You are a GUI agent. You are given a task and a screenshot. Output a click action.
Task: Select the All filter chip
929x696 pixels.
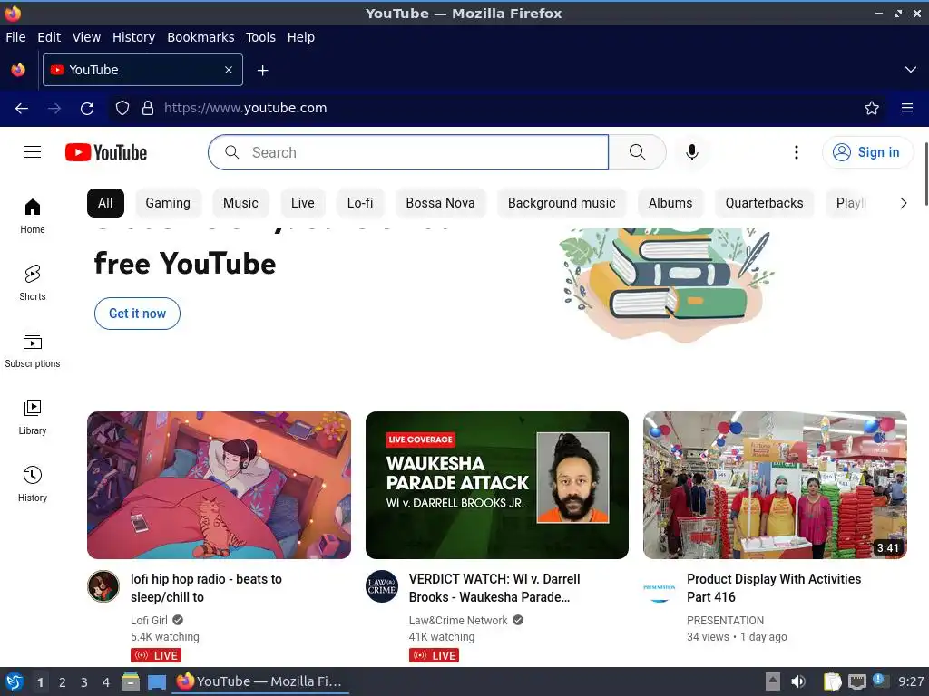(105, 203)
